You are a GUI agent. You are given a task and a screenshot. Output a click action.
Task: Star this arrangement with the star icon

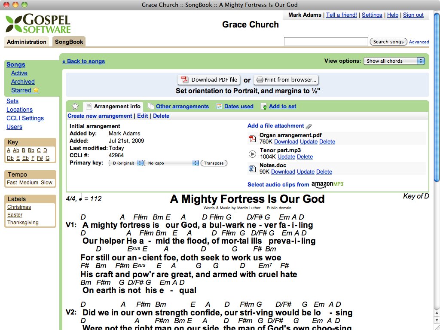[x=75, y=107]
